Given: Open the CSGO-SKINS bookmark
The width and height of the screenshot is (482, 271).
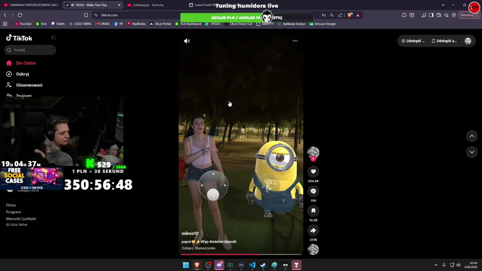Looking at the screenshot, I should pyautogui.click(x=80, y=24).
